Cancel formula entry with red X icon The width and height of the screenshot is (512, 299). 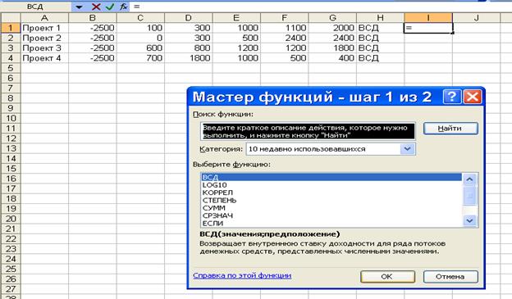point(96,7)
